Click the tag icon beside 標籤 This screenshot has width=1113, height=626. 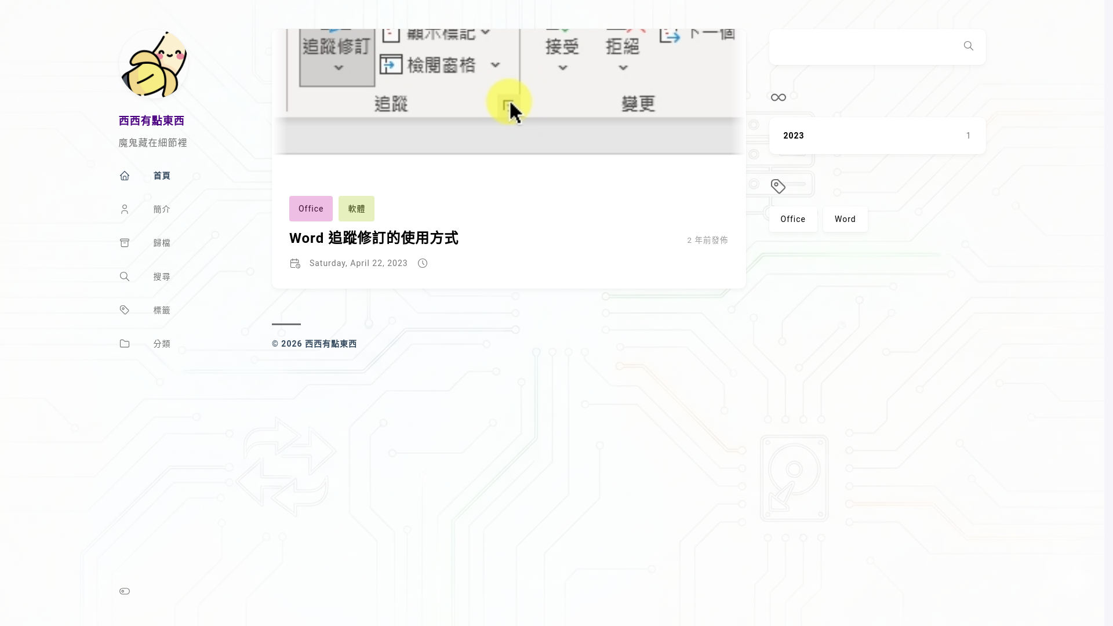pos(125,310)
